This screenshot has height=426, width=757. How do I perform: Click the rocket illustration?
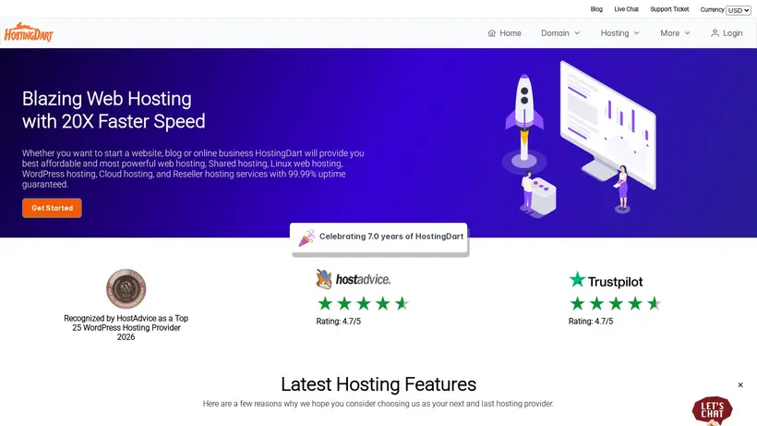pos(524,121)
